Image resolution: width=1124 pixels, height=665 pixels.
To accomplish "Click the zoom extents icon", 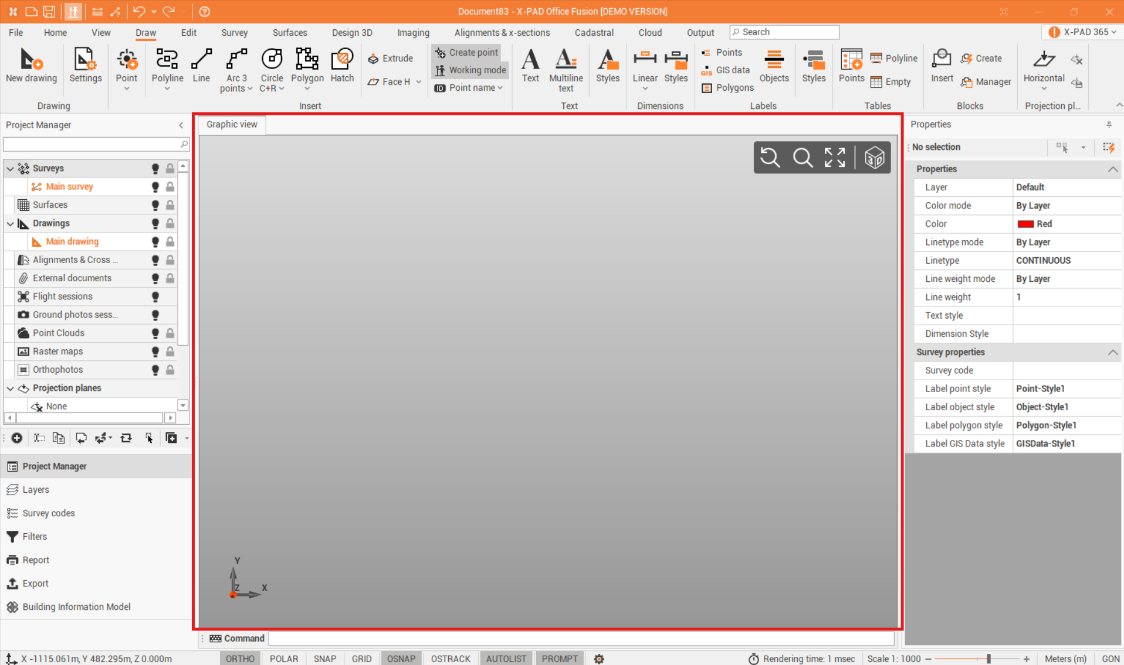I will (x=834, y=158).
